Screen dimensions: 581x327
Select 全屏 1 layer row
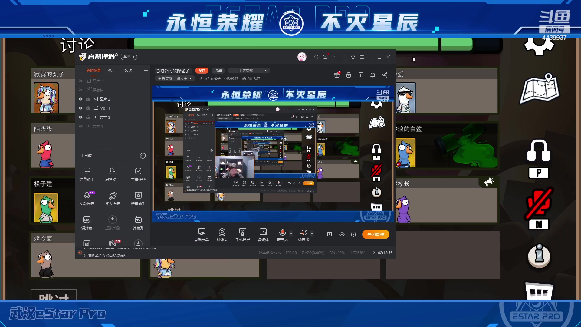coord(113,108)
